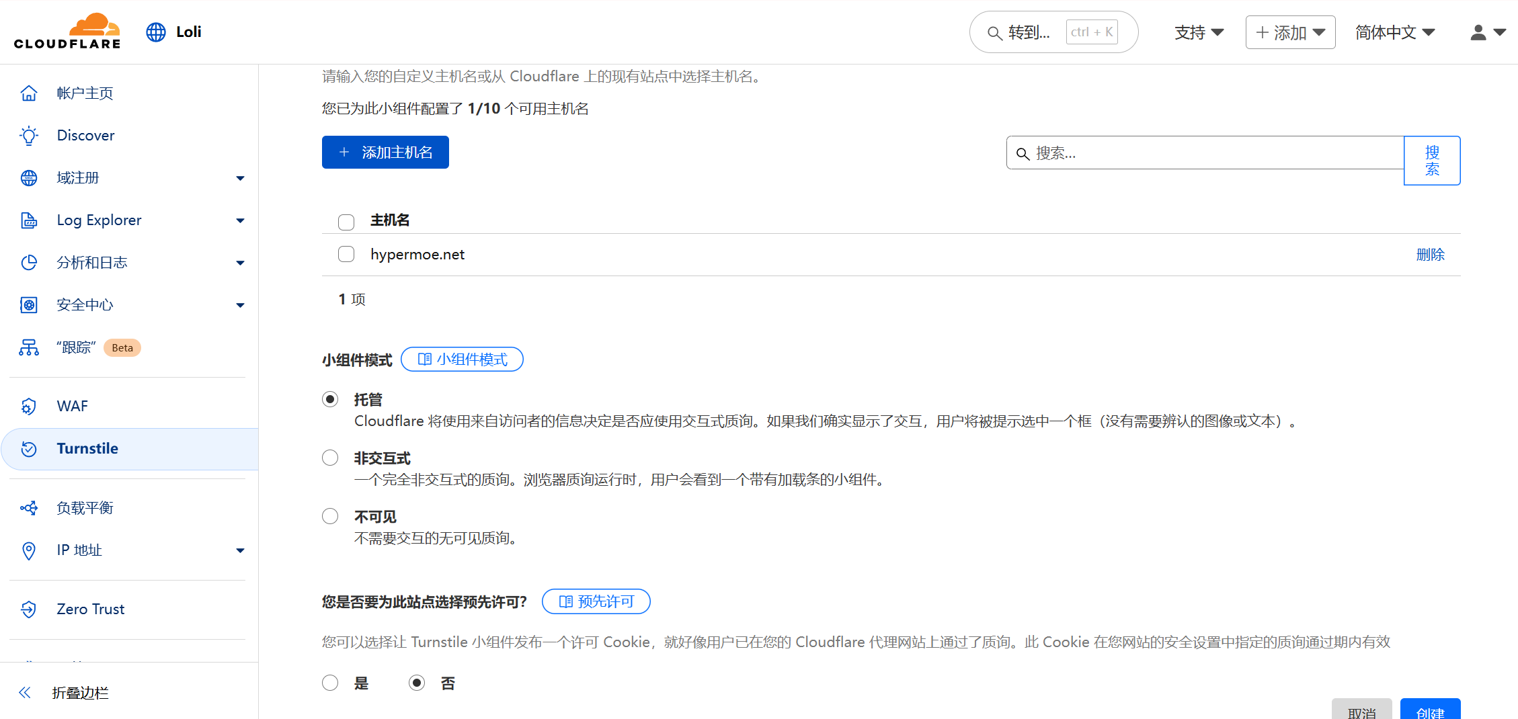This screenshot has width=1518, height=719.
Task: Click the 跟踪 network icon
Action: click(29, 347)
